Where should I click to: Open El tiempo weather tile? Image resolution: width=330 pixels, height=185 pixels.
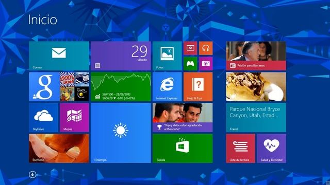tap(121, 133)
